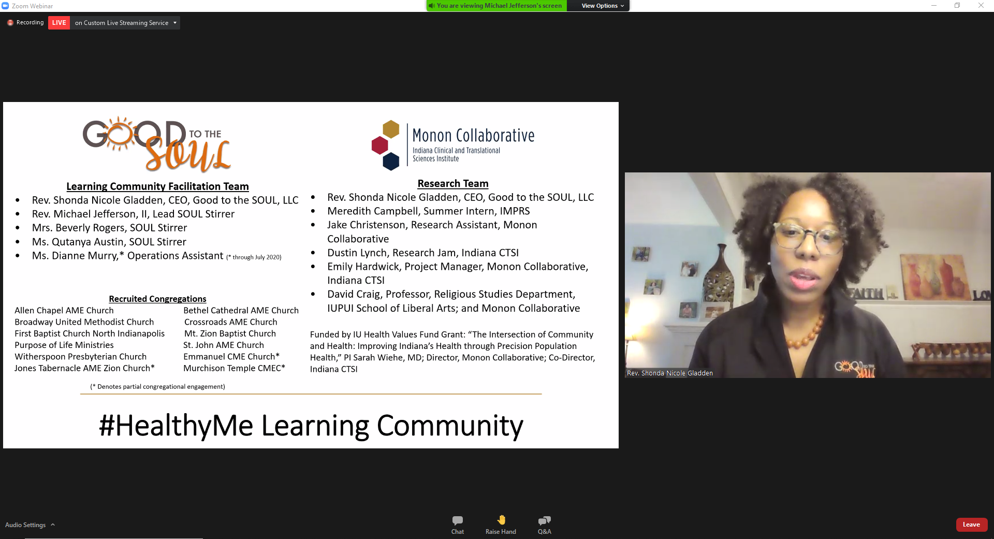Image resolution: width=994 pixels, height=539 pixels.
Task: Click 'Ms. Dianne Murry, Operations Assistant' line
Action: pos(156,256)
